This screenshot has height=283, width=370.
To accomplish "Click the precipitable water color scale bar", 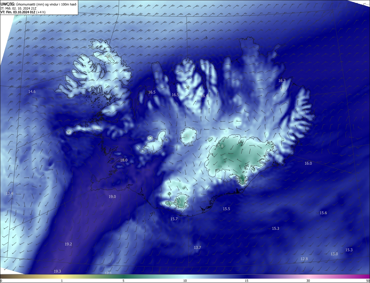I will coord(185,276).
